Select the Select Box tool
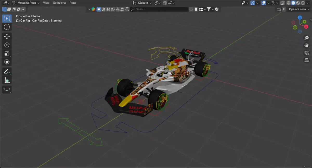 7,18
